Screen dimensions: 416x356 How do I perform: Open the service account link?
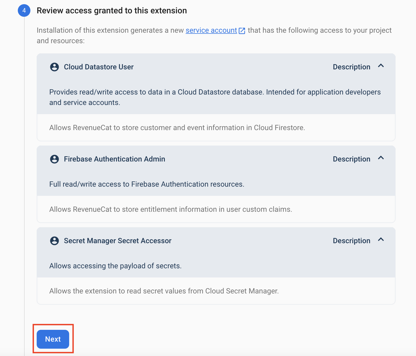(211, 30)
